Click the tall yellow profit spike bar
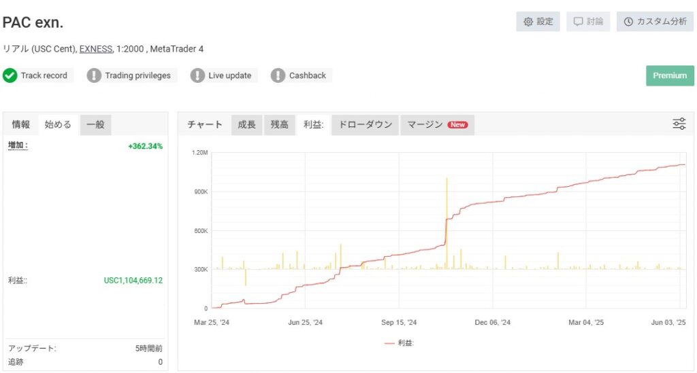Viewport: 697px width, 373px height. pyautogui.click(x=447, y=223)
